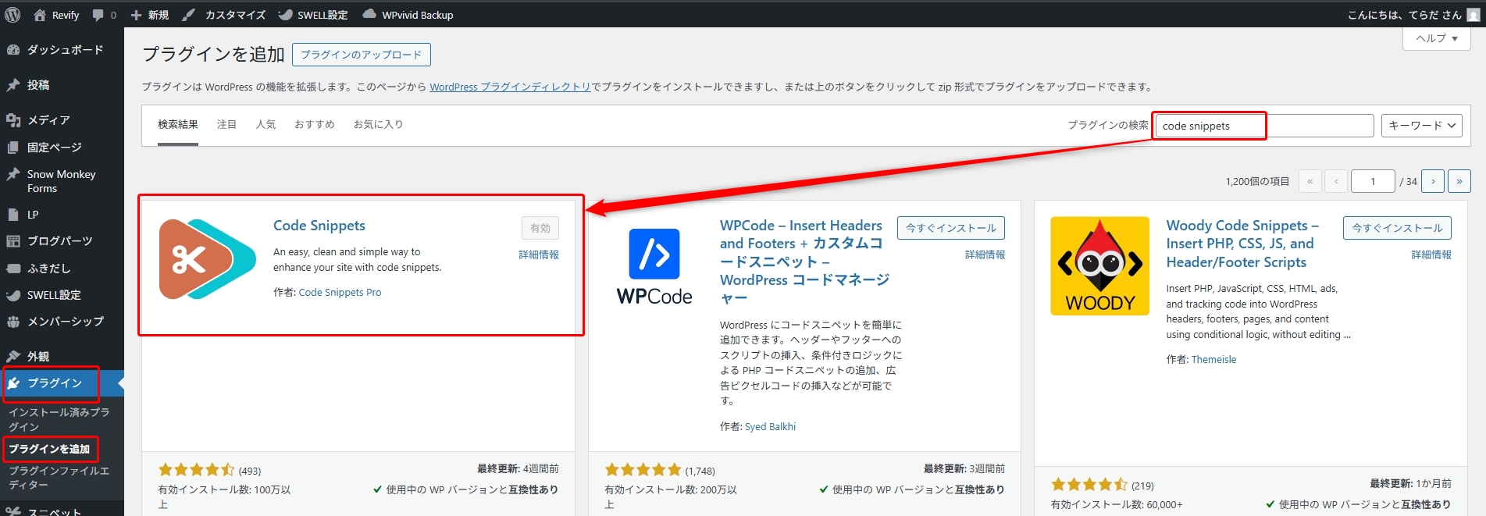The height and width of the screenshot is (516, 1486).
Task: Click the 外観 brush icon
Action: click(x=13, y=357)
